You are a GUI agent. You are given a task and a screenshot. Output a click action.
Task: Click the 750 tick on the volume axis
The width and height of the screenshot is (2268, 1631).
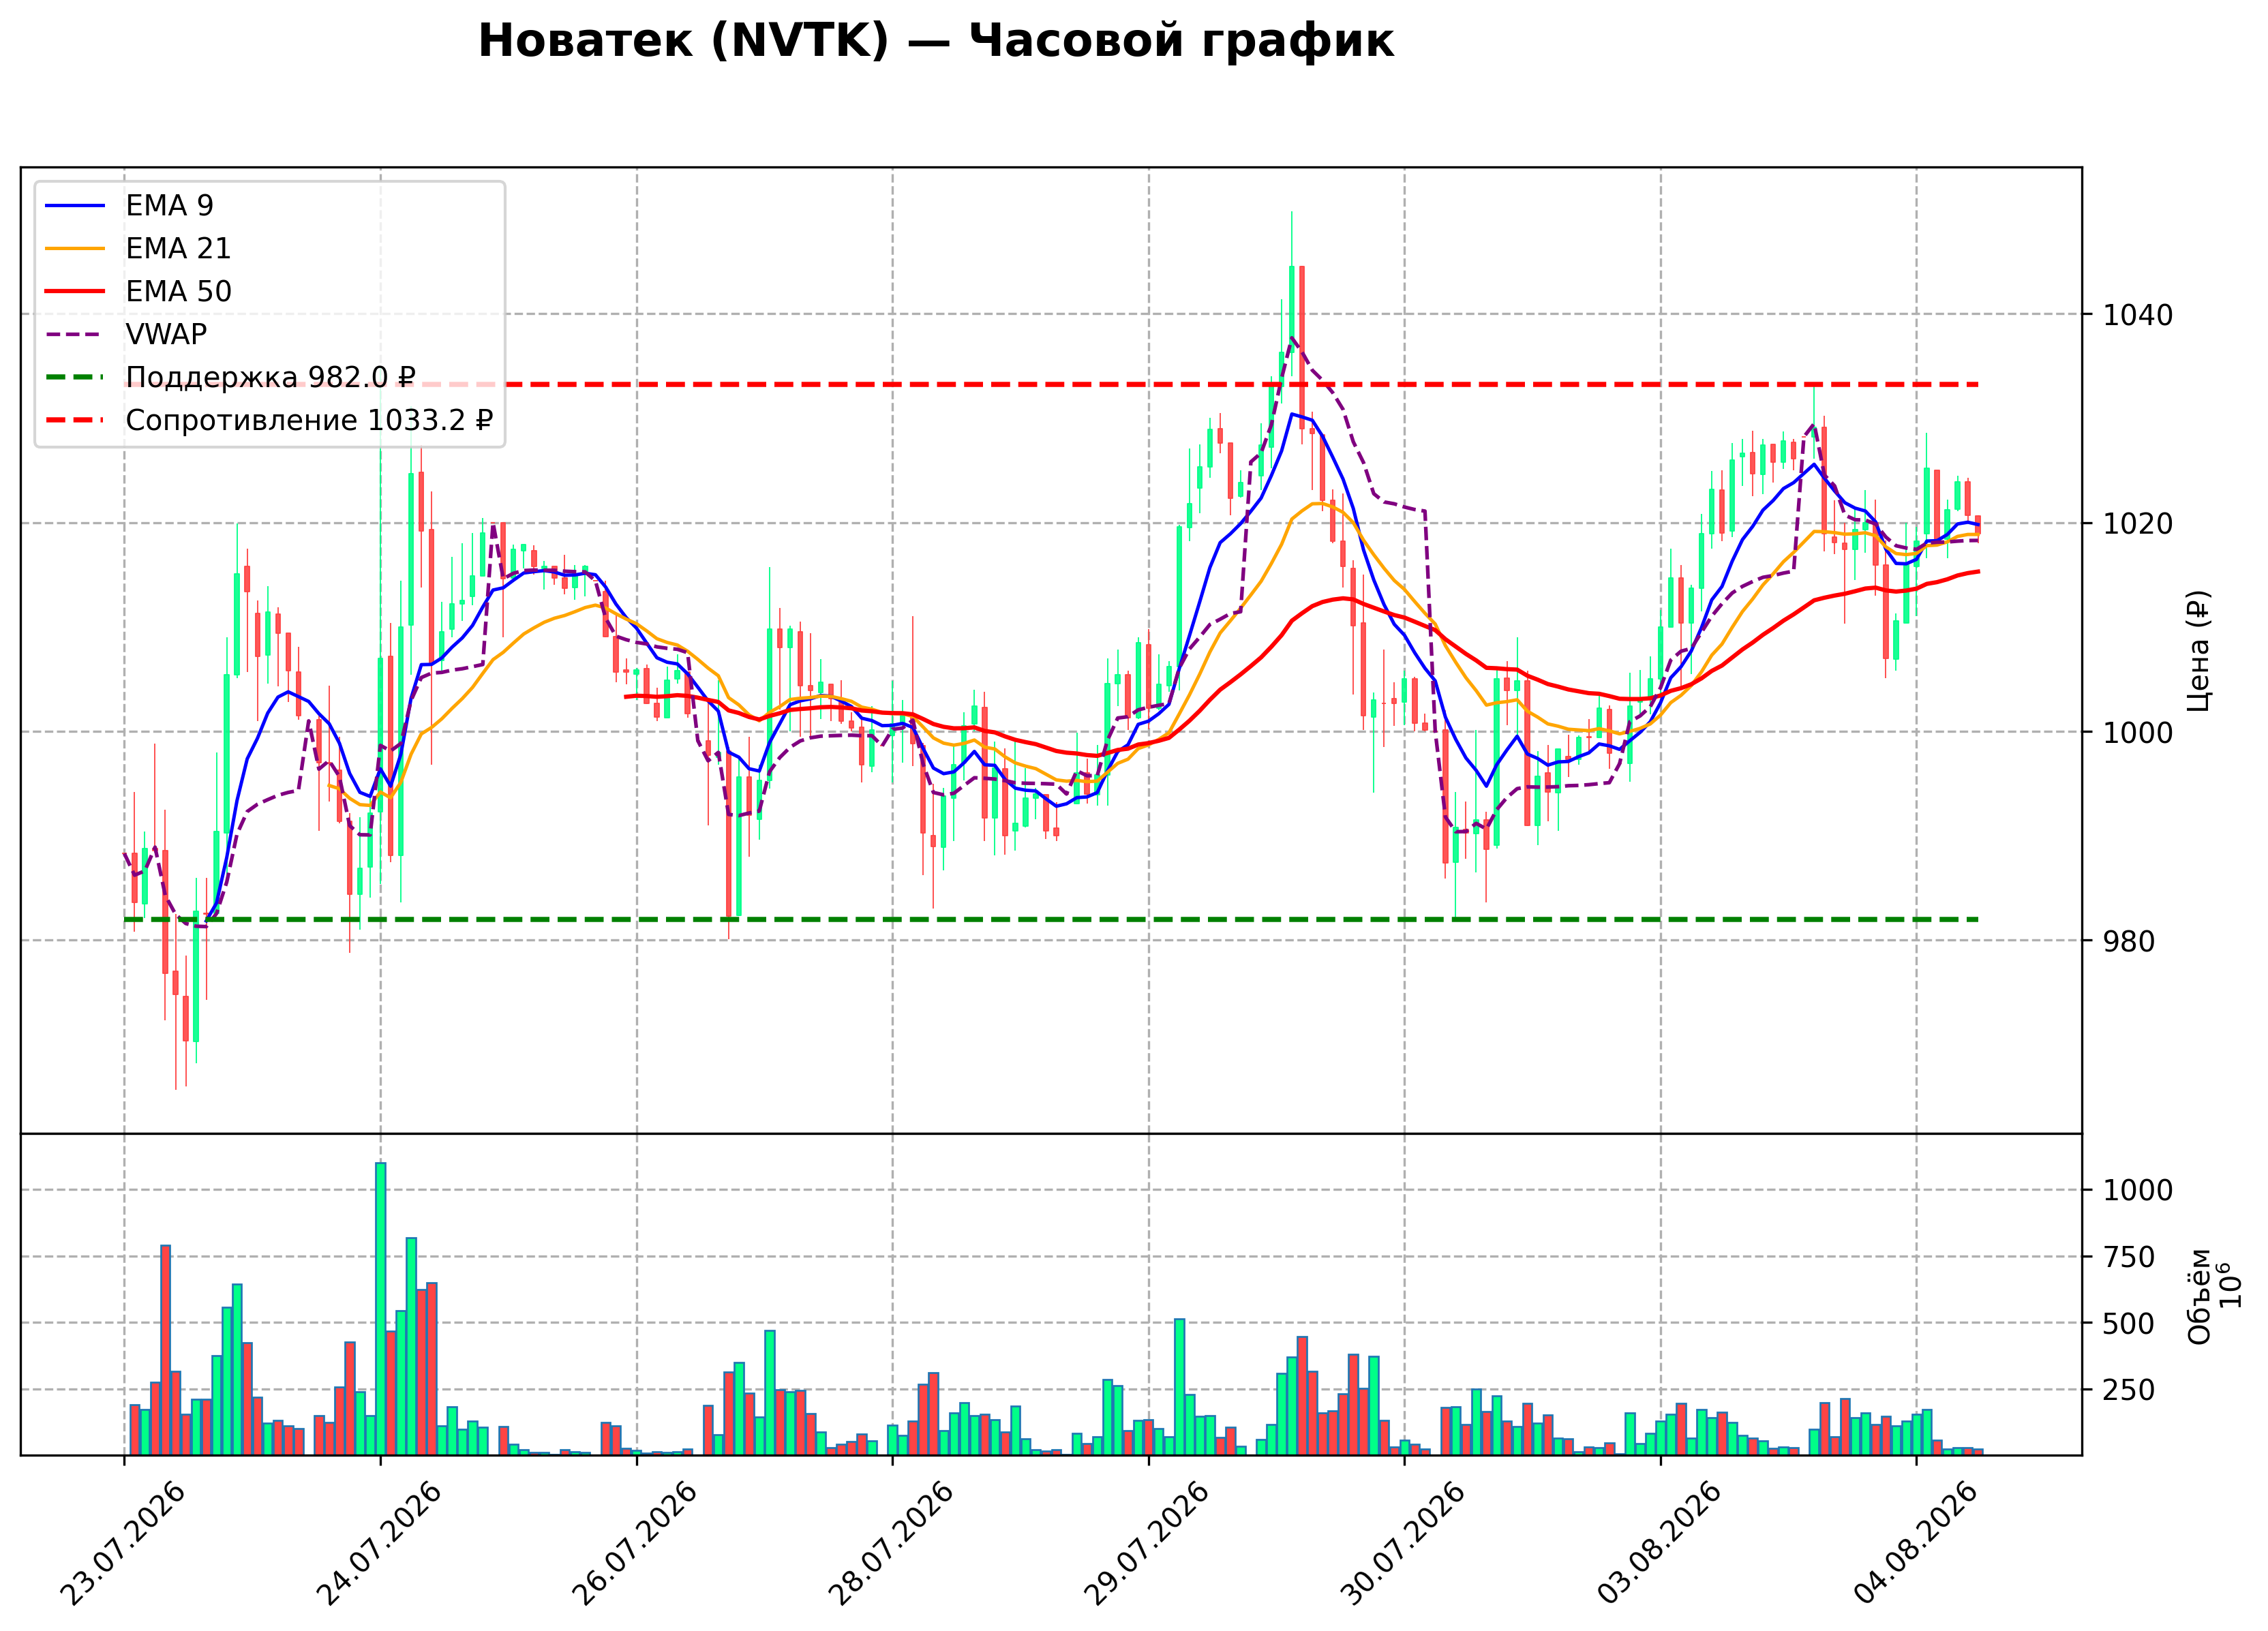click(x=2129, y=1257)
